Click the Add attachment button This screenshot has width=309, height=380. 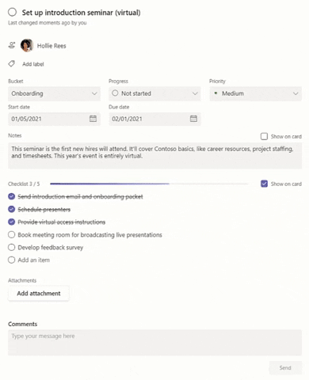[x=39, y=294]
